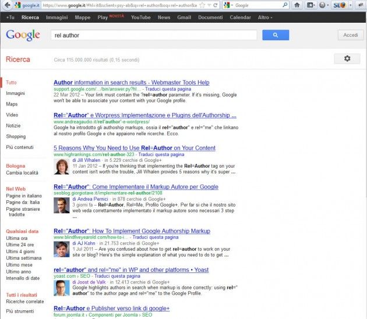
Task: Open the SEO extension dropdown arrow
Action: click(x=350, y=5)
